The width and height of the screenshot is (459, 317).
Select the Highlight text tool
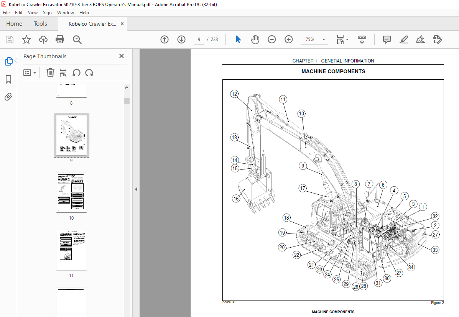click(404, 39)
